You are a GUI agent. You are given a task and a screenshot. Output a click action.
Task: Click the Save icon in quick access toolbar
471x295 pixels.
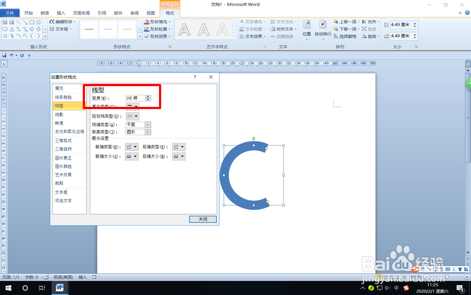(x=4, y=55)
